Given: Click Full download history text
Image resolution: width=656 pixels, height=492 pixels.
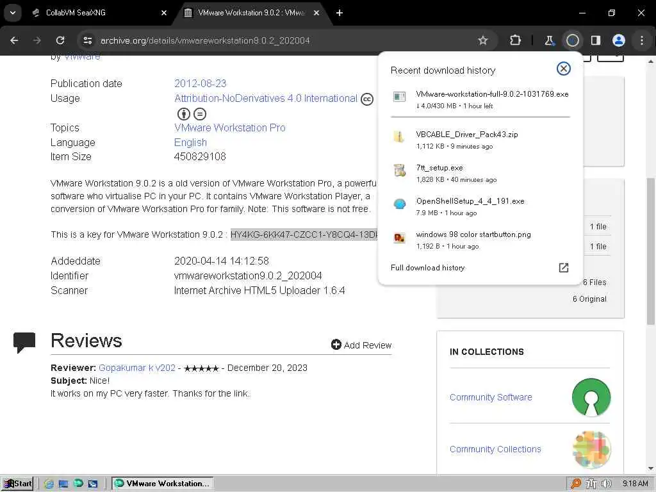Looking at the screenshot, I should [x=427, y=268].
